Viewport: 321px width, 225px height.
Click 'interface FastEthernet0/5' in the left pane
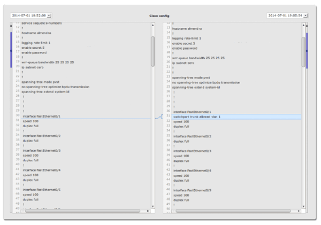[x=42, y=190]
